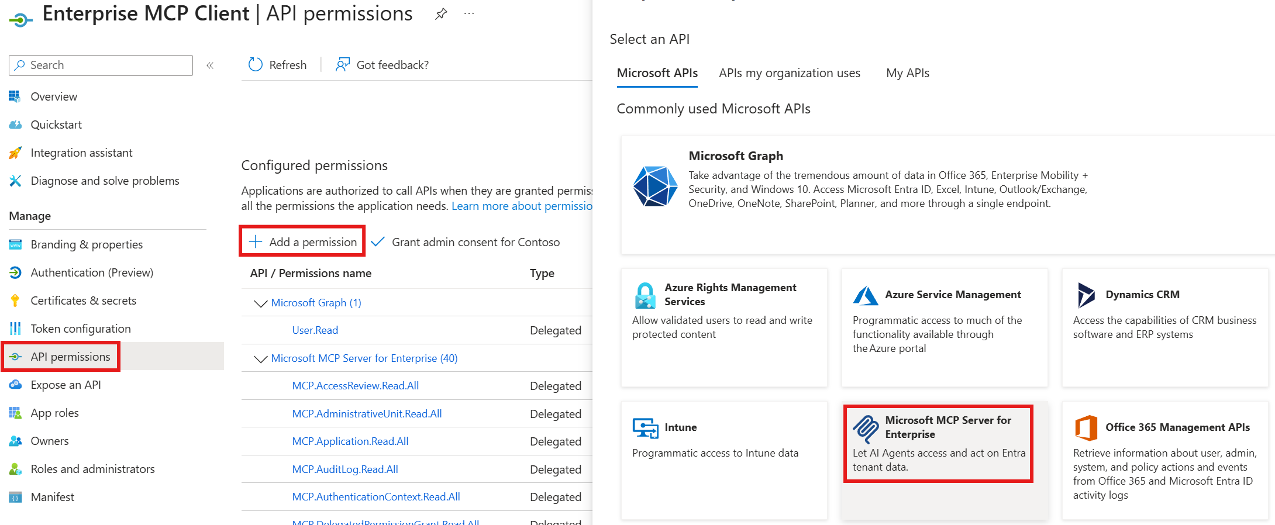Click the Diagnose and solve problems wrench icon
Viewport: 1275px width, 525px height.
(x=15, y=181)
